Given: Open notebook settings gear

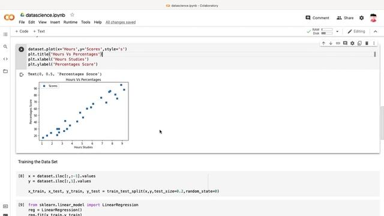Looking at the screenshot, I should coord(361,18).
